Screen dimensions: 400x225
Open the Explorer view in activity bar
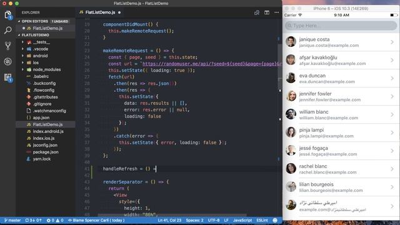click(8, 15)
